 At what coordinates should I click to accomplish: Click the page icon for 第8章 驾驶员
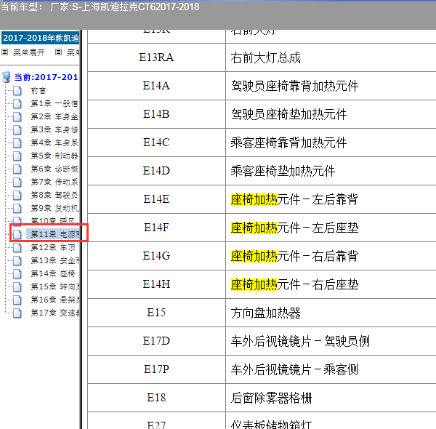click(17, 195)
